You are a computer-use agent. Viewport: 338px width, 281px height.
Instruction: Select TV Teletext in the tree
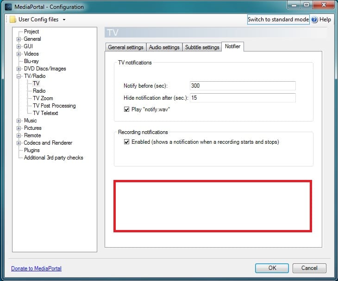coord(45,113)
